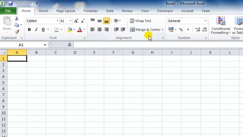Click the Insert Function fx icon
Screen dimensions: 243x137
(69, 45)
